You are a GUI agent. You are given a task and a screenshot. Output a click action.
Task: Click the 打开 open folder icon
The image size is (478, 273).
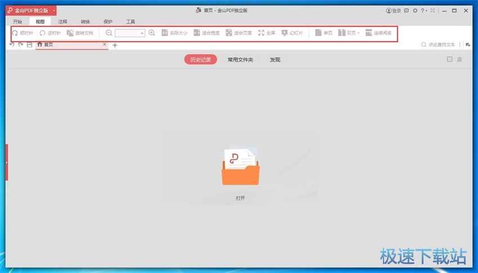[241, 166]
